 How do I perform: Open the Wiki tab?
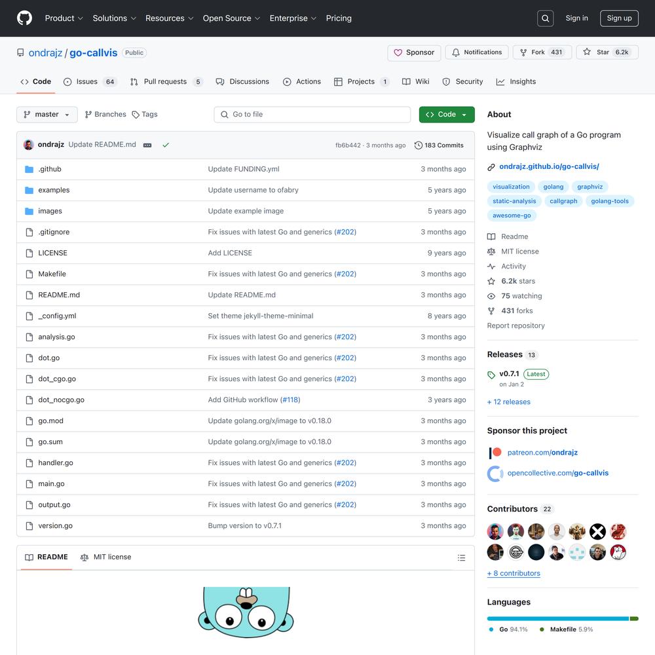[416, 81]
